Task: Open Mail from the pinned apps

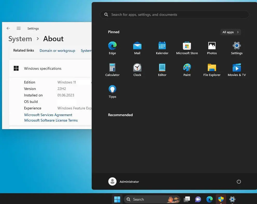Action: coord(137,48)
